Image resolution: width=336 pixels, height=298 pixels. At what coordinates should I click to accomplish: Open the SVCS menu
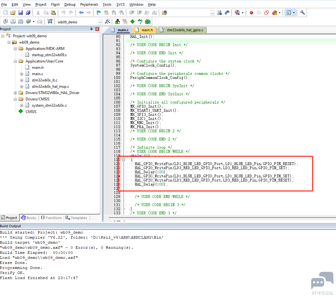120,4
